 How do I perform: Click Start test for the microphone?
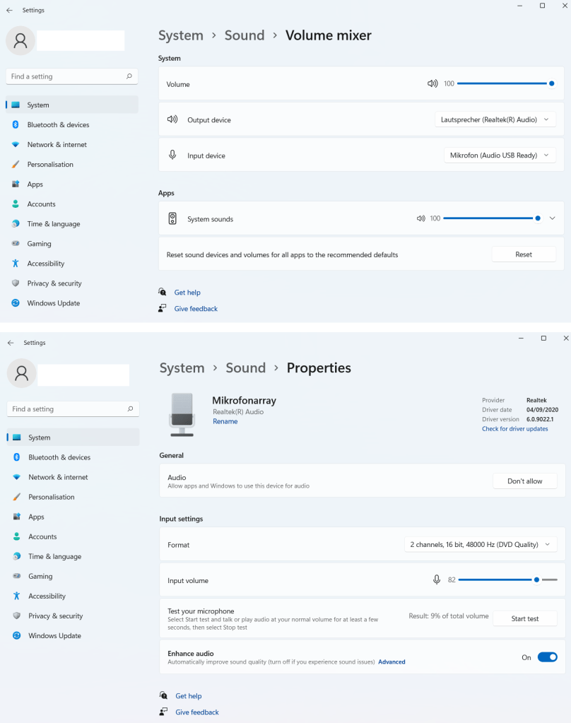[524, 618]
